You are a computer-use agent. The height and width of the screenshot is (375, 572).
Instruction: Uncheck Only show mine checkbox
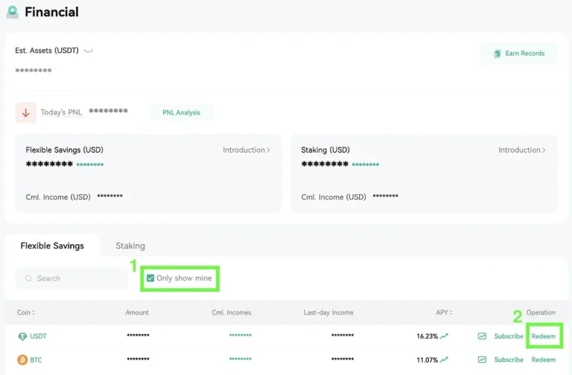tap(150, 278)
